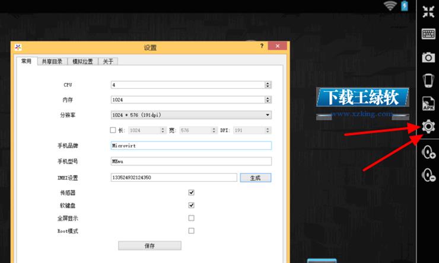Screen dimensions: 439x263
Task: Enable the 全屏显示 checkbox
Action: (191, 218)
